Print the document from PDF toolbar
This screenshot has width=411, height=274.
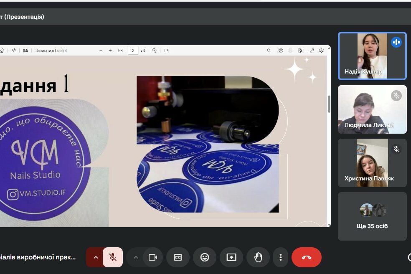click(281, 51)
